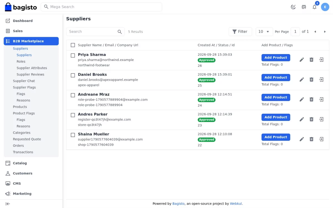Add Product for Priya Sharma

point(276,58)
